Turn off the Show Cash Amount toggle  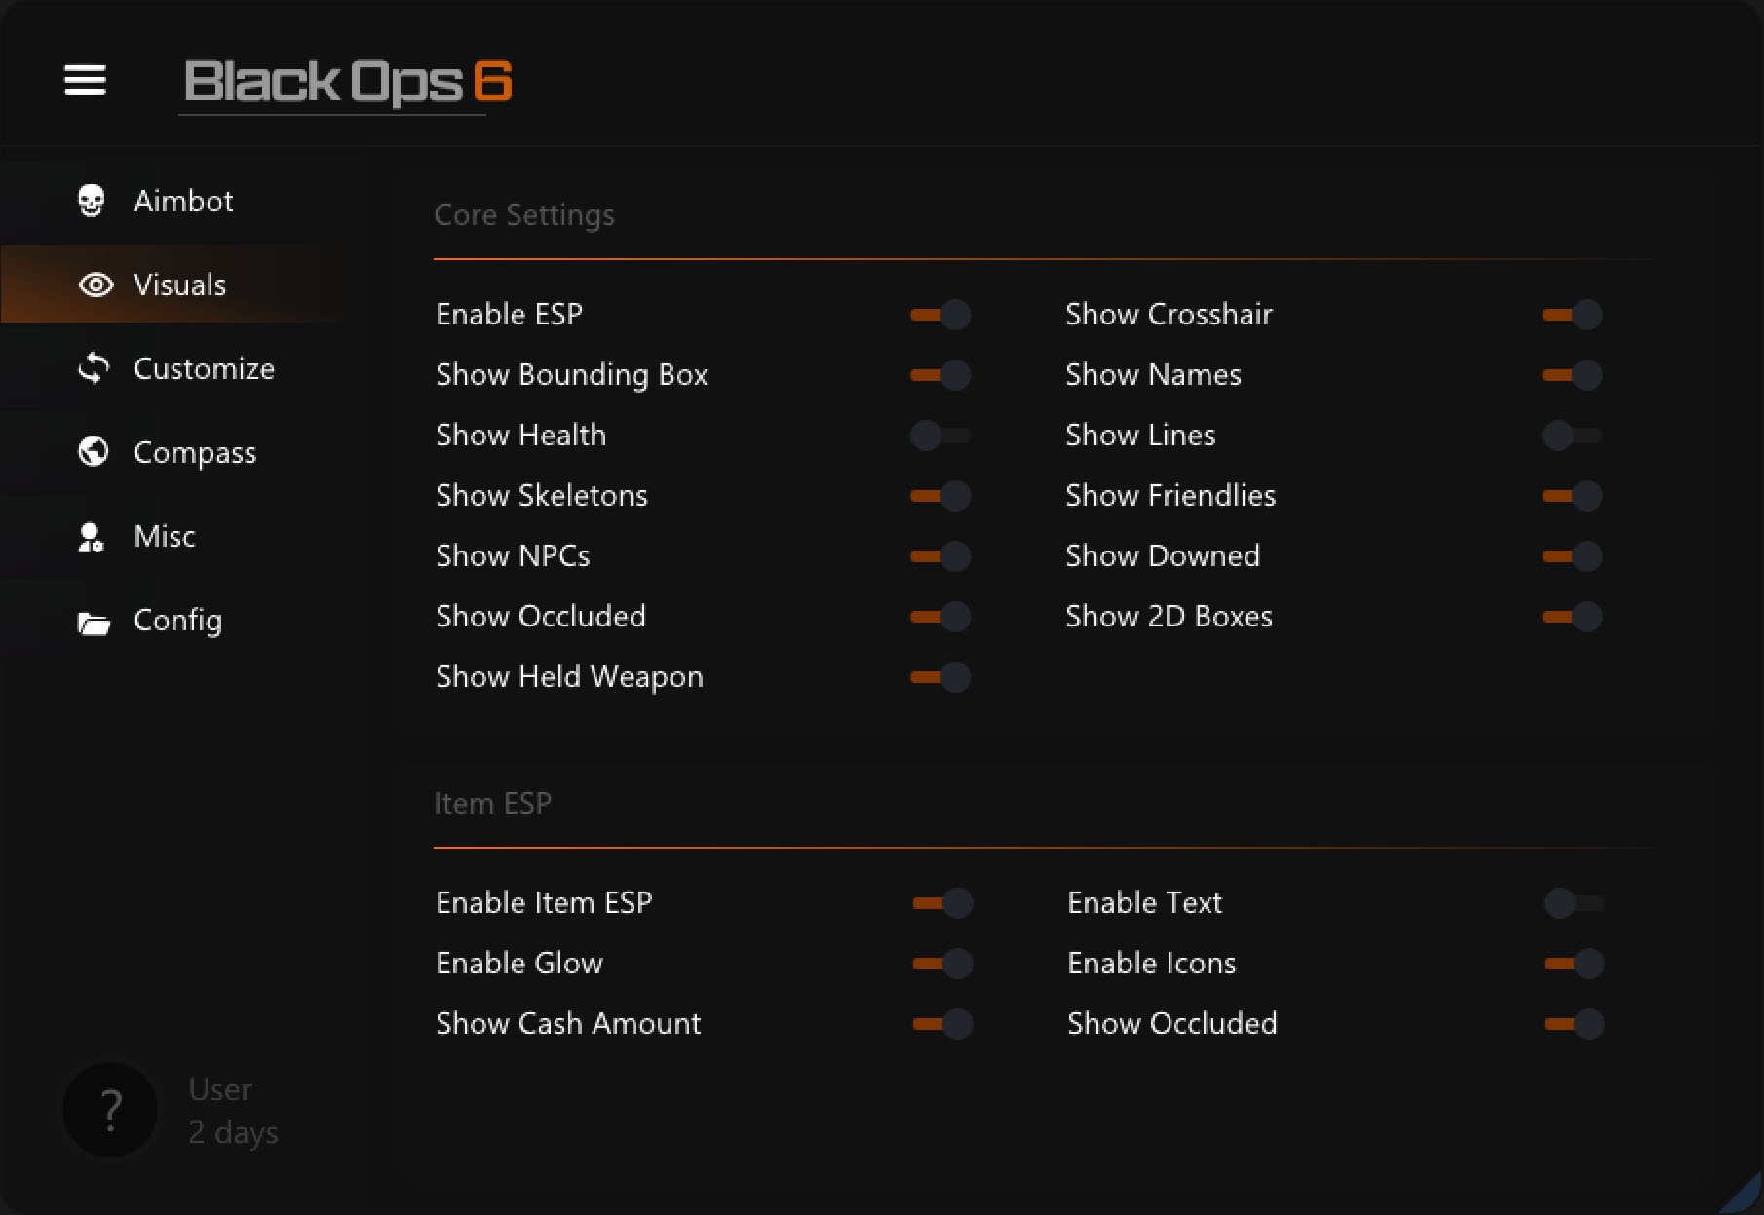[941, 1024]
